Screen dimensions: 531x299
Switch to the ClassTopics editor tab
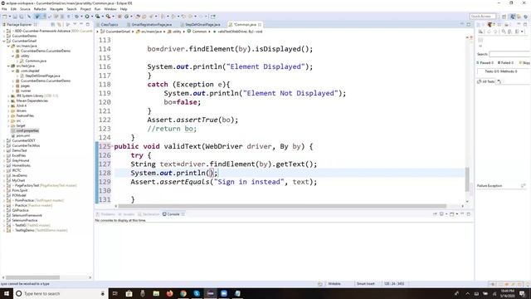click(x=109, y=25)
